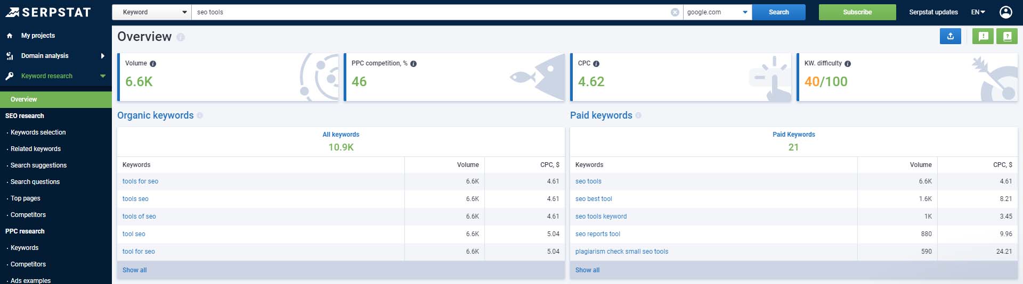Click the info icon beside Organic keywords
The width and height of the screenshot is (1023, 284).
click(x=200, y=115)
